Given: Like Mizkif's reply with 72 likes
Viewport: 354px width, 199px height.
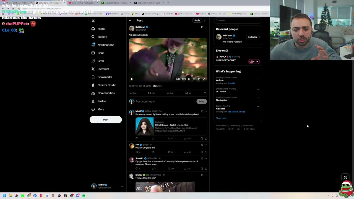Looking at the screenshot, I should pyautogui.click(x=169, y=138).
